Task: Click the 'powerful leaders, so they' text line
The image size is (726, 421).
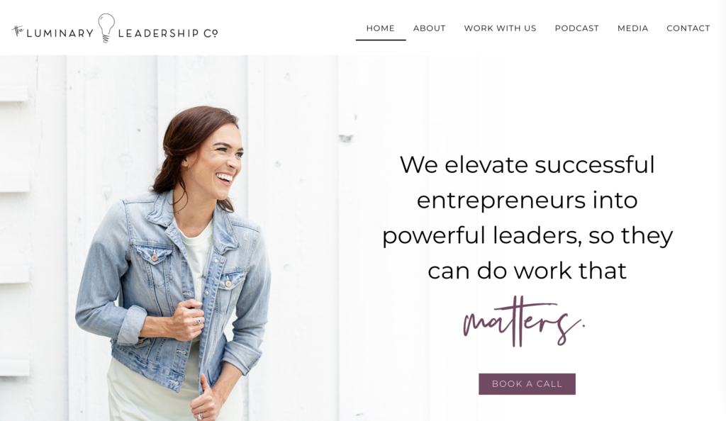Action: coord(527,236)
